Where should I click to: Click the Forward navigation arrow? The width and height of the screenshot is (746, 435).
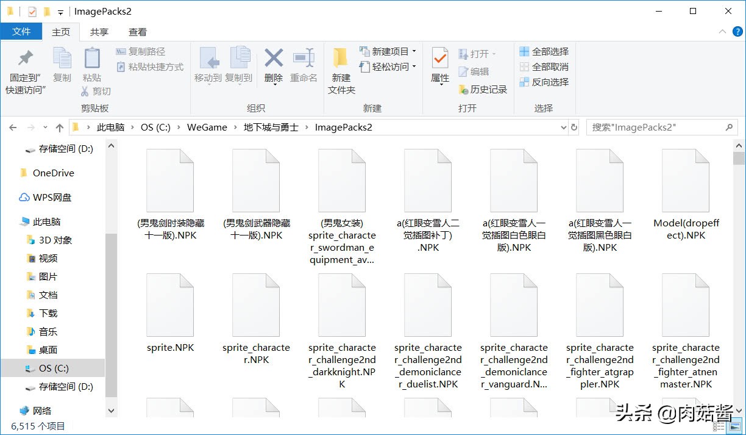(30, 128)
